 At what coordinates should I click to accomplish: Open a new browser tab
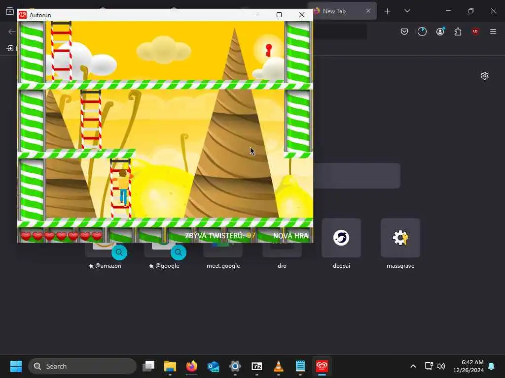(388, 11)
